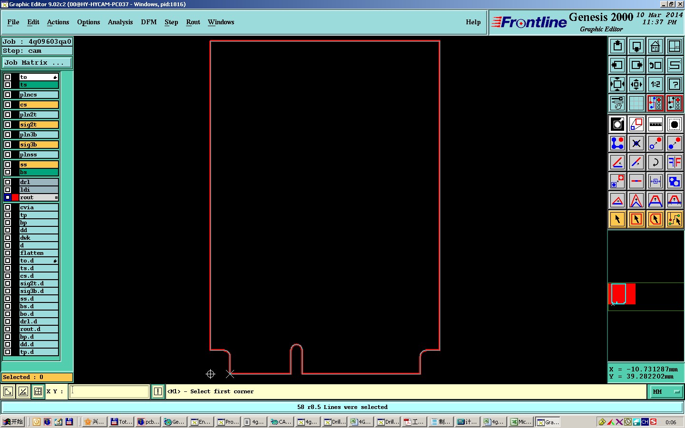
Task: Click the home view icon
Action: pyautogui.click(x=656, y=46)
